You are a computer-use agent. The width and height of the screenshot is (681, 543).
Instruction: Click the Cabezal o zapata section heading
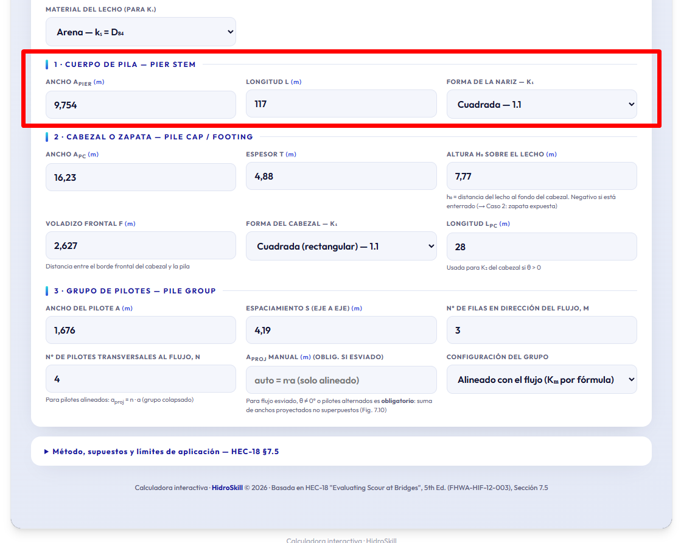(153, 137)
